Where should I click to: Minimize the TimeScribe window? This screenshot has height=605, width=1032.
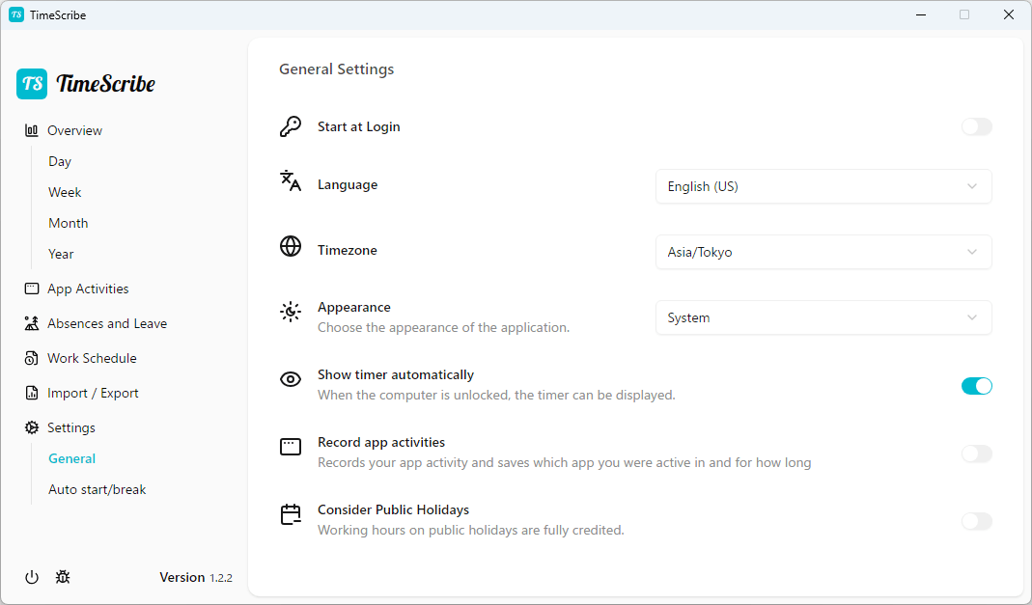[921, 14]
